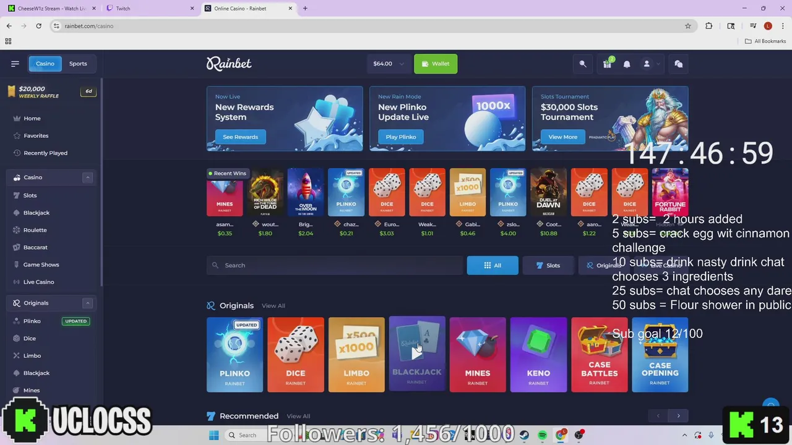Open Blackjack from the Originals cards
Image resolution: width=792 pixels, height=445 pixels.
pyautogui.click(x=417, y=354)
